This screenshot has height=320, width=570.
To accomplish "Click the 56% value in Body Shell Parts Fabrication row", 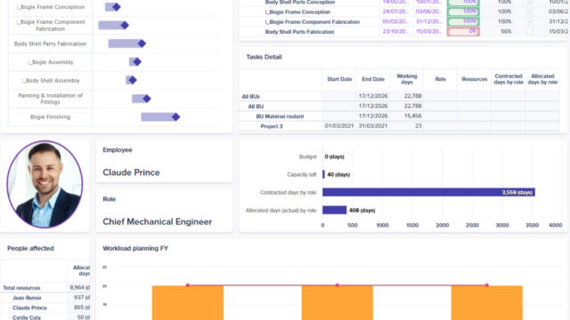I will tap(506, 32).
